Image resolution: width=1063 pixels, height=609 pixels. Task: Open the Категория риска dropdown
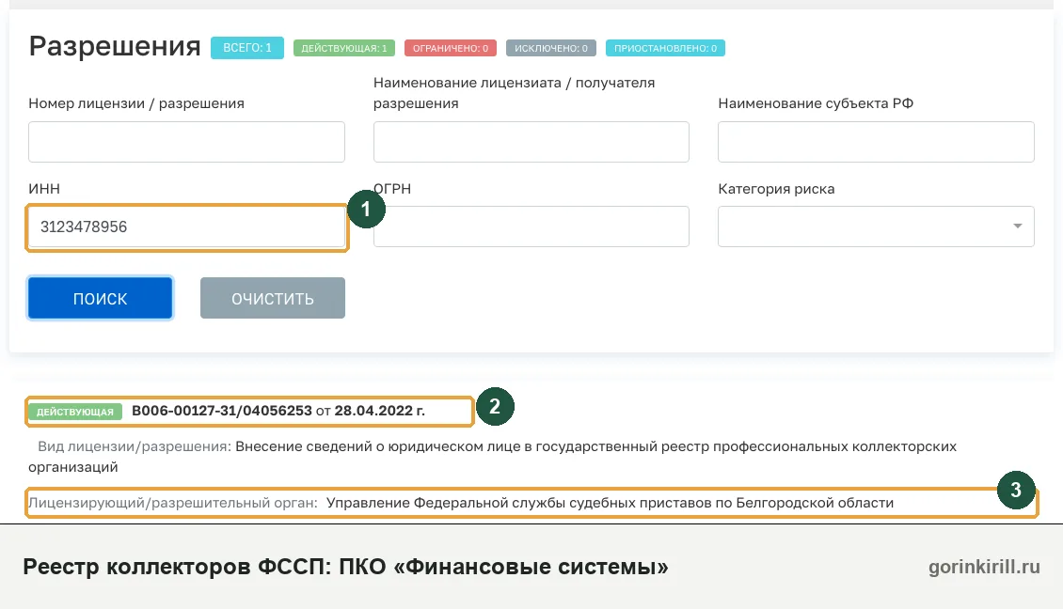pyautogui.click(x=876, y=226)
